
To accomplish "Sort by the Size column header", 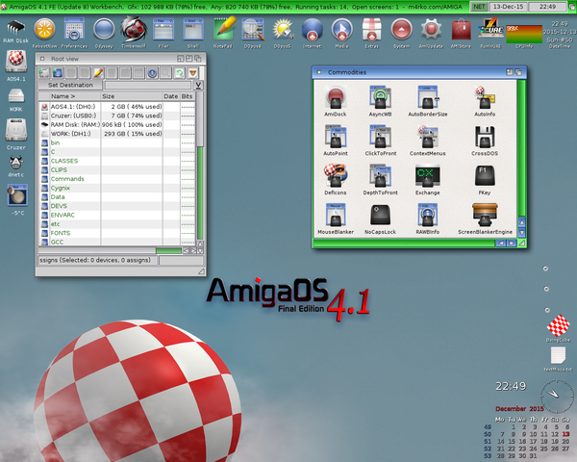I will click(x=132, y=96).
